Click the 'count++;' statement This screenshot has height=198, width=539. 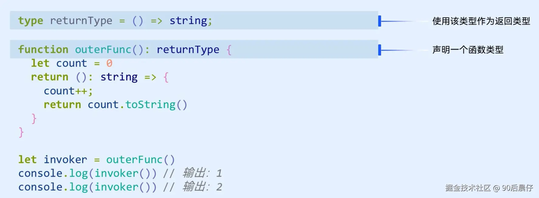pos(68,91)
